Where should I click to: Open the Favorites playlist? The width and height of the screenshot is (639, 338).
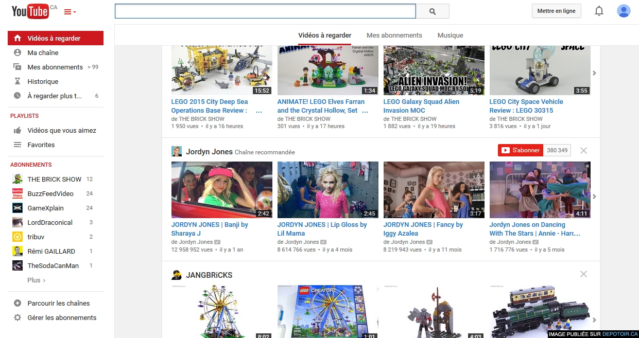coord(56,145)
